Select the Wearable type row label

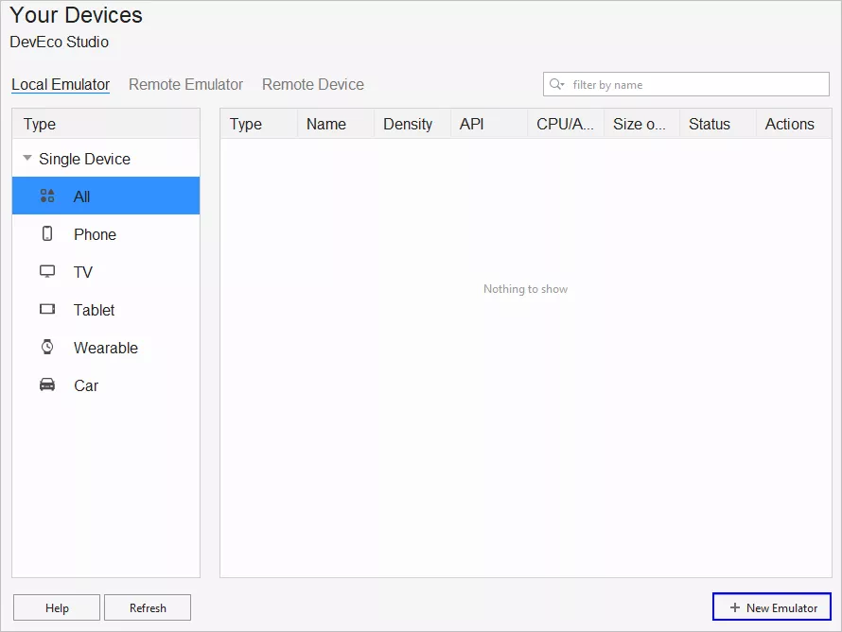106,348
